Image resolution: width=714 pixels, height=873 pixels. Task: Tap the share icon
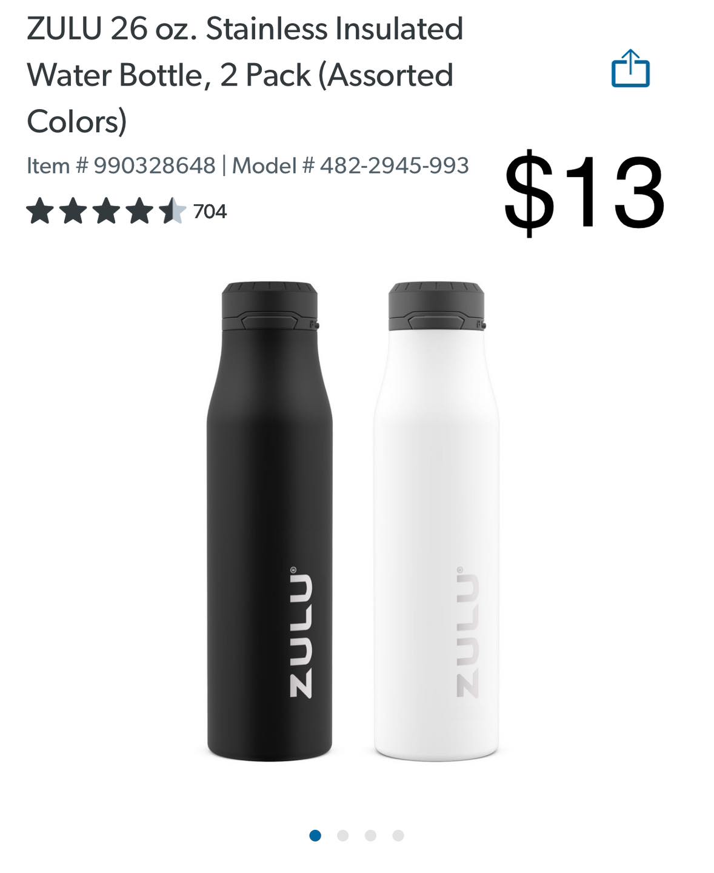pyautogui.click(x=630, y=69)
